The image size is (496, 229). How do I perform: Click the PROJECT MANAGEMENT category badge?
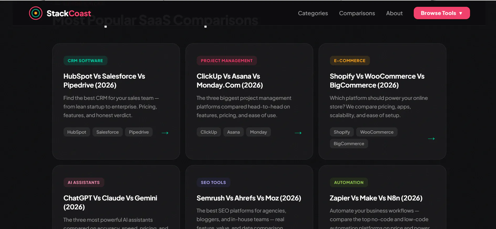227,61
